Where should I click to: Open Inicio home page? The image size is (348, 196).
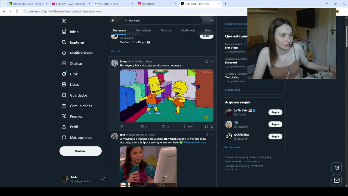70,32
